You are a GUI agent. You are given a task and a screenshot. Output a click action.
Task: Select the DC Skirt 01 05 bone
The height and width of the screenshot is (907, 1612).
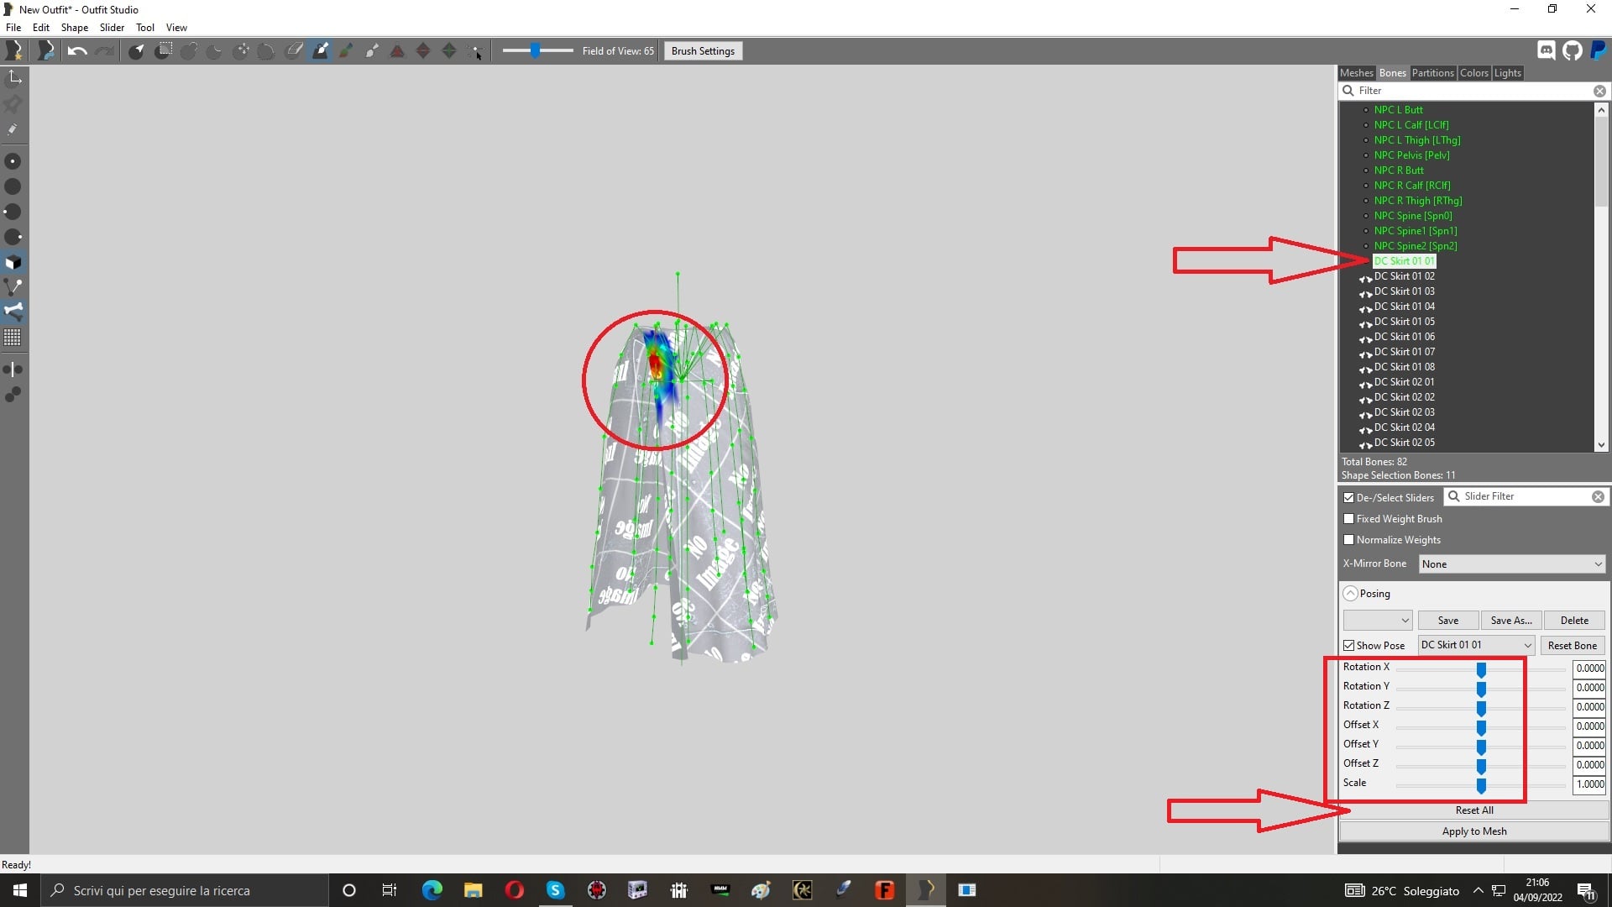(x=1404, y=322)
